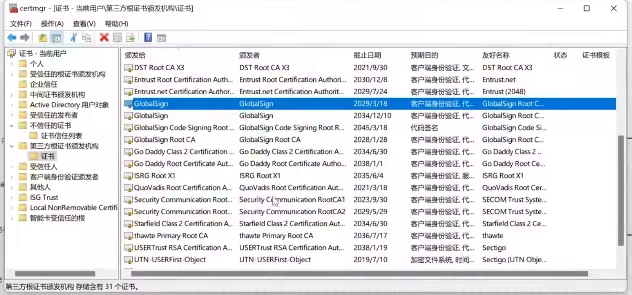
Task: Open the 操作(A) menu
Action: point(52,24)
